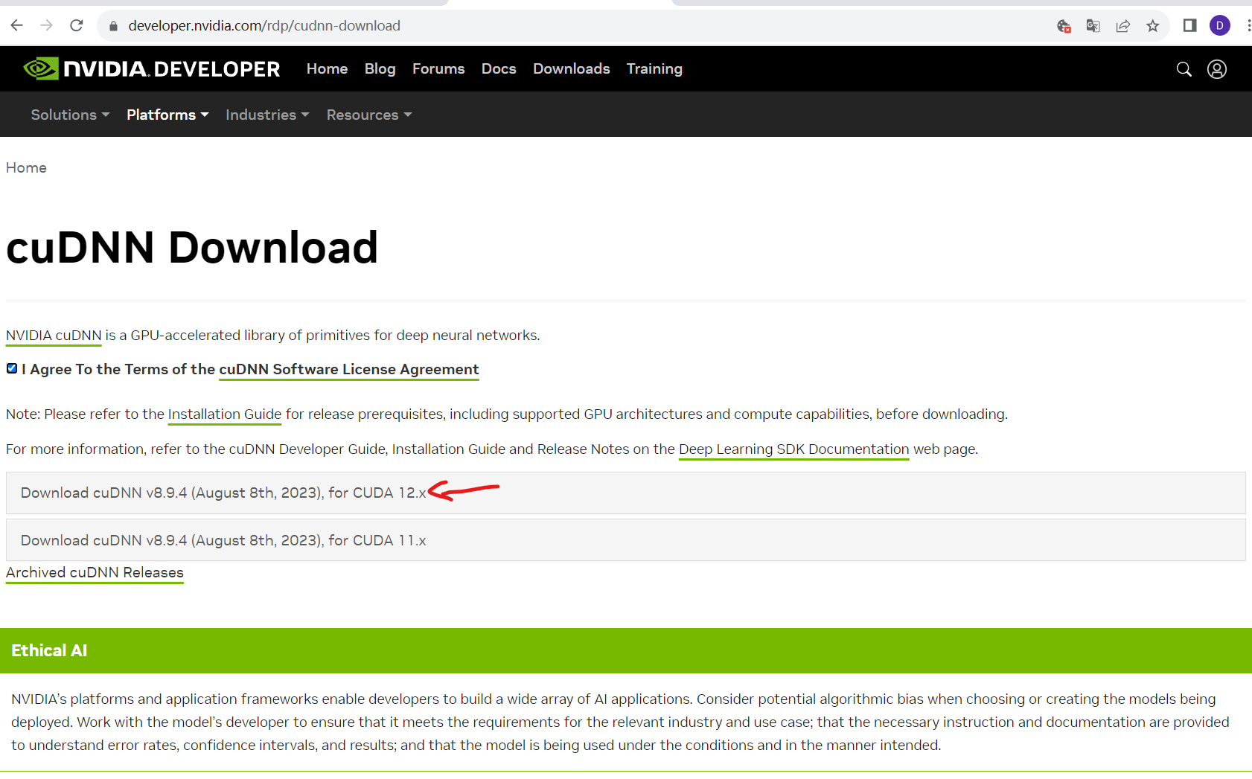Translate this page icon

pos(1093,26)
